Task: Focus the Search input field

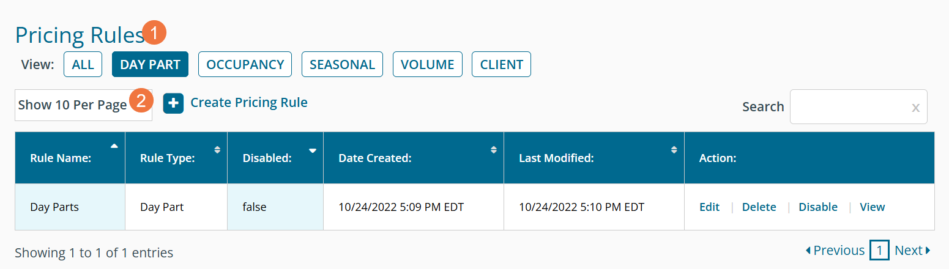Action: click(850, 107)
